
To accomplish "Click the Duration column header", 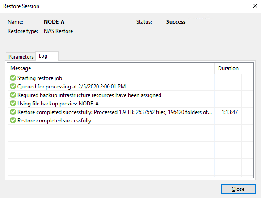I will coord(228,68).
